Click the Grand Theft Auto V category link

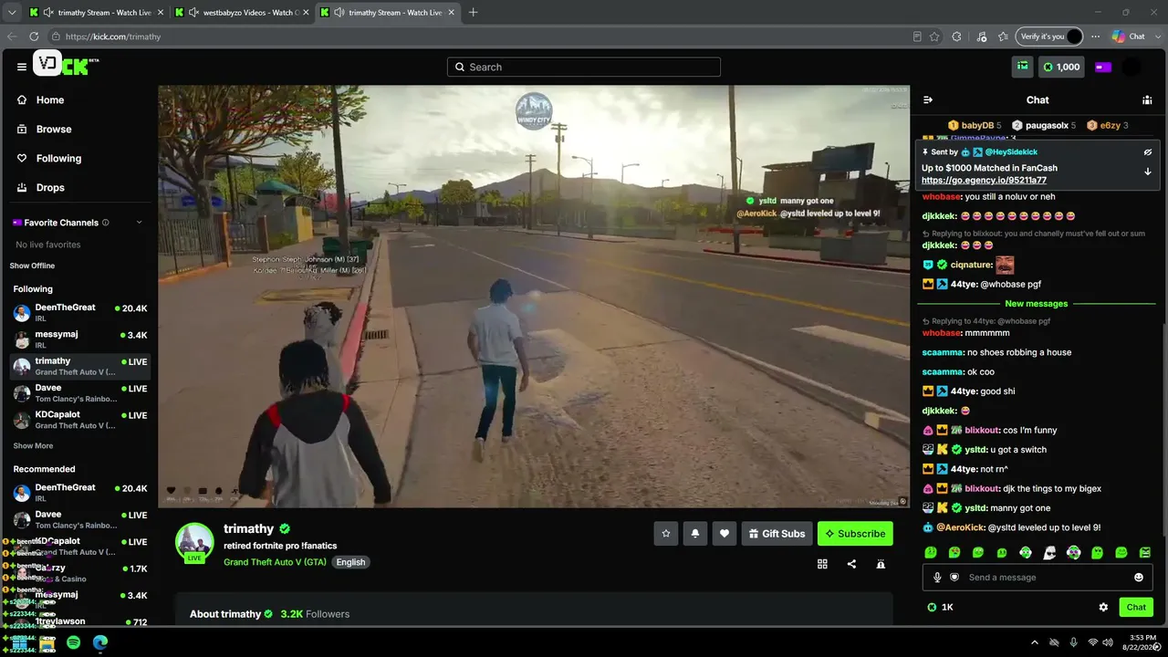point(275,562)
